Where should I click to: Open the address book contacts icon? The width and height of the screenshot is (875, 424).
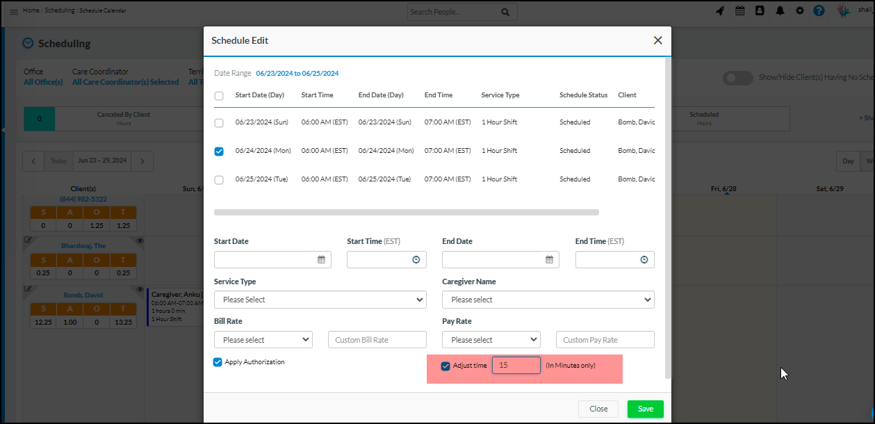click(760, 11)
